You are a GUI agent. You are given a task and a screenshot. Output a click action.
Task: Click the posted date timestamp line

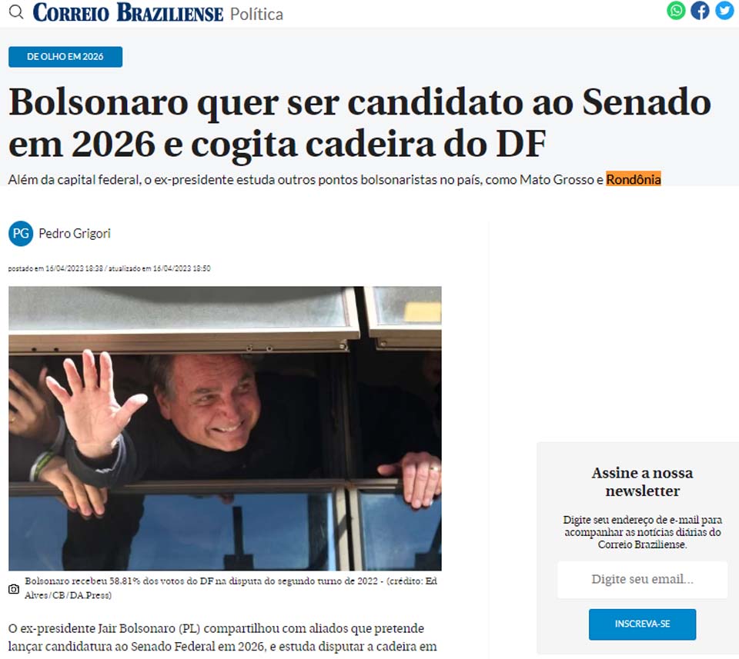pos(109,268)
